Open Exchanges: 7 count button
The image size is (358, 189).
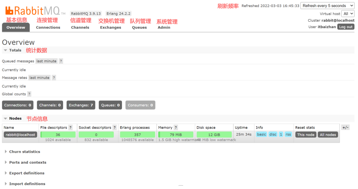click(x=81, y=105)
